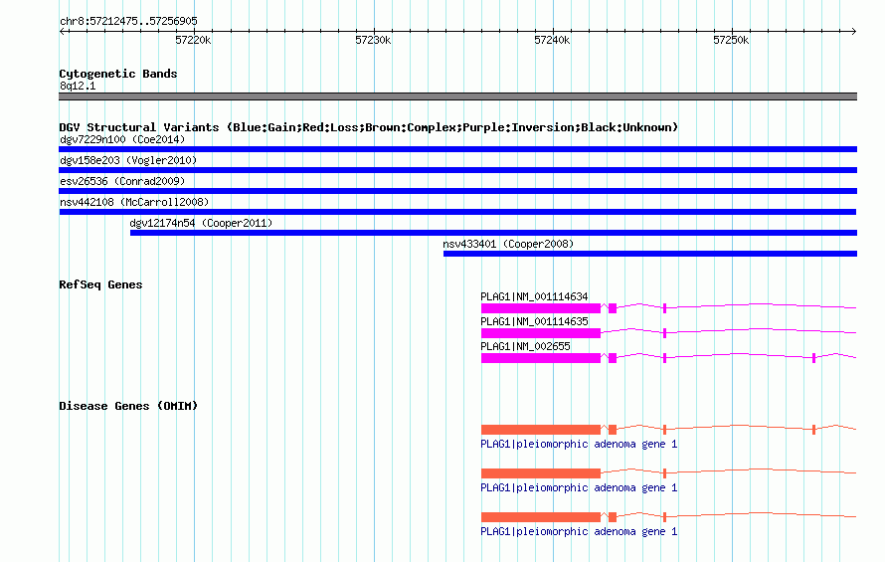Click the magenta exon block of PLAG1|NM_002655
The image size is (885, 562).
coord(541,358)
